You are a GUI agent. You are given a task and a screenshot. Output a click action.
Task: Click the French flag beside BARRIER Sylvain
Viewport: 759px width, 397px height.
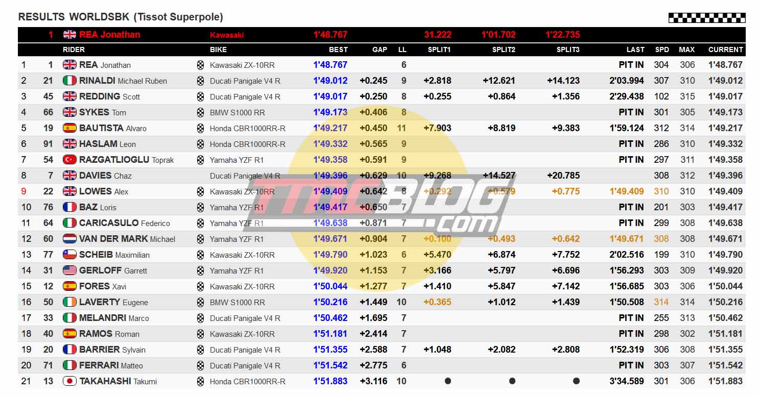click(x=69, y=350)
